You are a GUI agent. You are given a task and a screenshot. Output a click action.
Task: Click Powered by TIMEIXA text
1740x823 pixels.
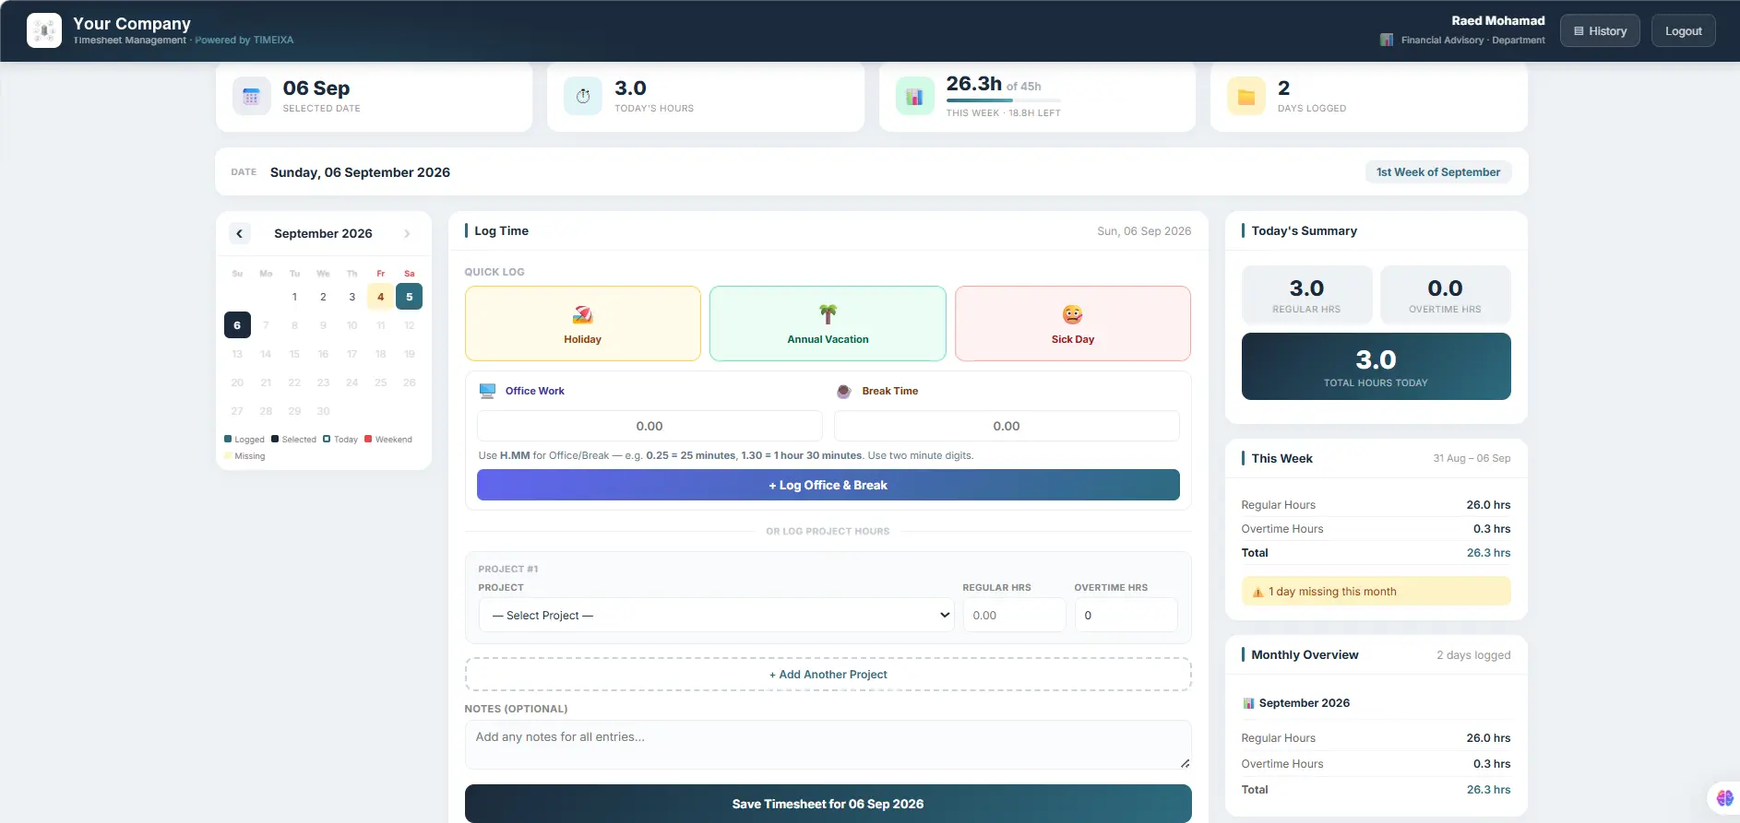point(244,41)
